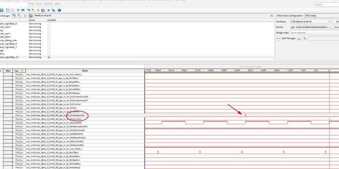Uncheck the auto_signaltap_10 enabled checkbox
Image resolution: width=339 pixels, height=169 pixels.
coord(49,57)
